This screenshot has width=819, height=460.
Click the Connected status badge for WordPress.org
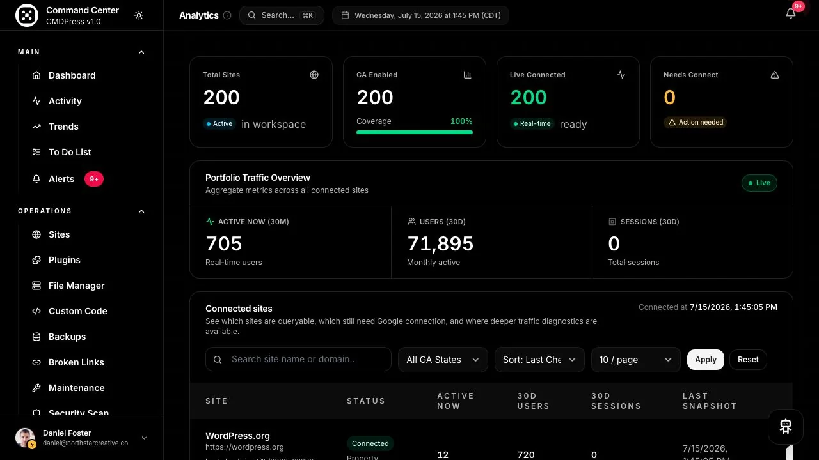coord(370,443)
